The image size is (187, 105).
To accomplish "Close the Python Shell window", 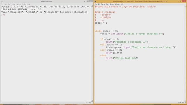I will (x=91, y=1).
